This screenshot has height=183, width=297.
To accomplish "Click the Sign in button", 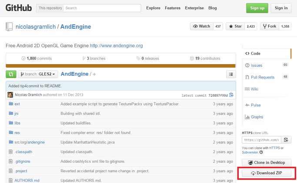I will (281, 8).
